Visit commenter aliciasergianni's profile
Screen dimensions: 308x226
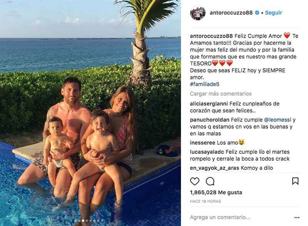tap(209, 104)
